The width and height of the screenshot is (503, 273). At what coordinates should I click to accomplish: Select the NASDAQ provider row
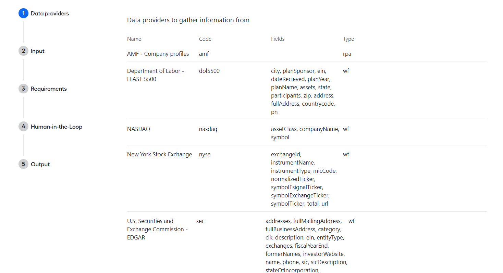(x=307, y=133)
